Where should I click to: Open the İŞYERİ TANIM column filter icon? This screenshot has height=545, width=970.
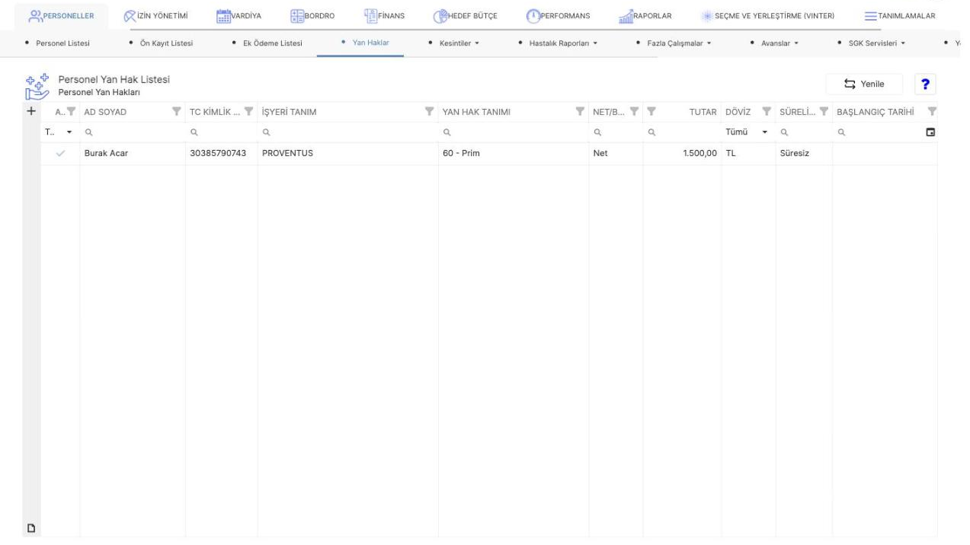tap(430, 113)
